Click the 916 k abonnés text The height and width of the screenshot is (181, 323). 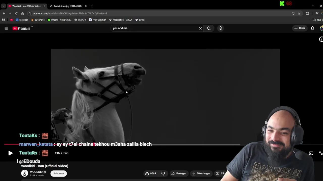[x=37, y=175]
